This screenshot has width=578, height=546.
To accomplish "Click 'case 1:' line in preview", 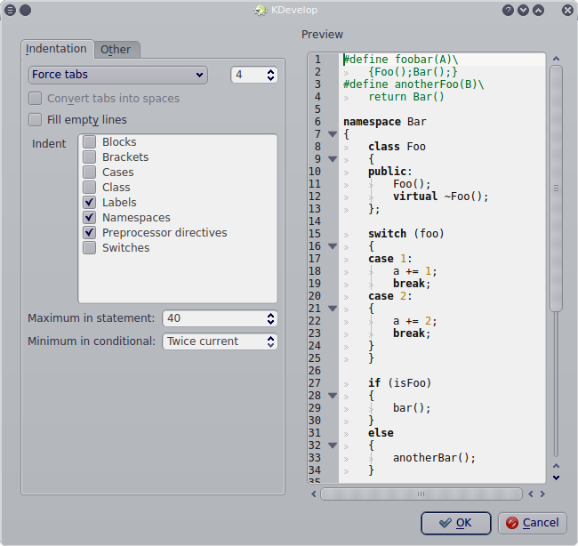I will pyautogui.click(x=390, y=259).
